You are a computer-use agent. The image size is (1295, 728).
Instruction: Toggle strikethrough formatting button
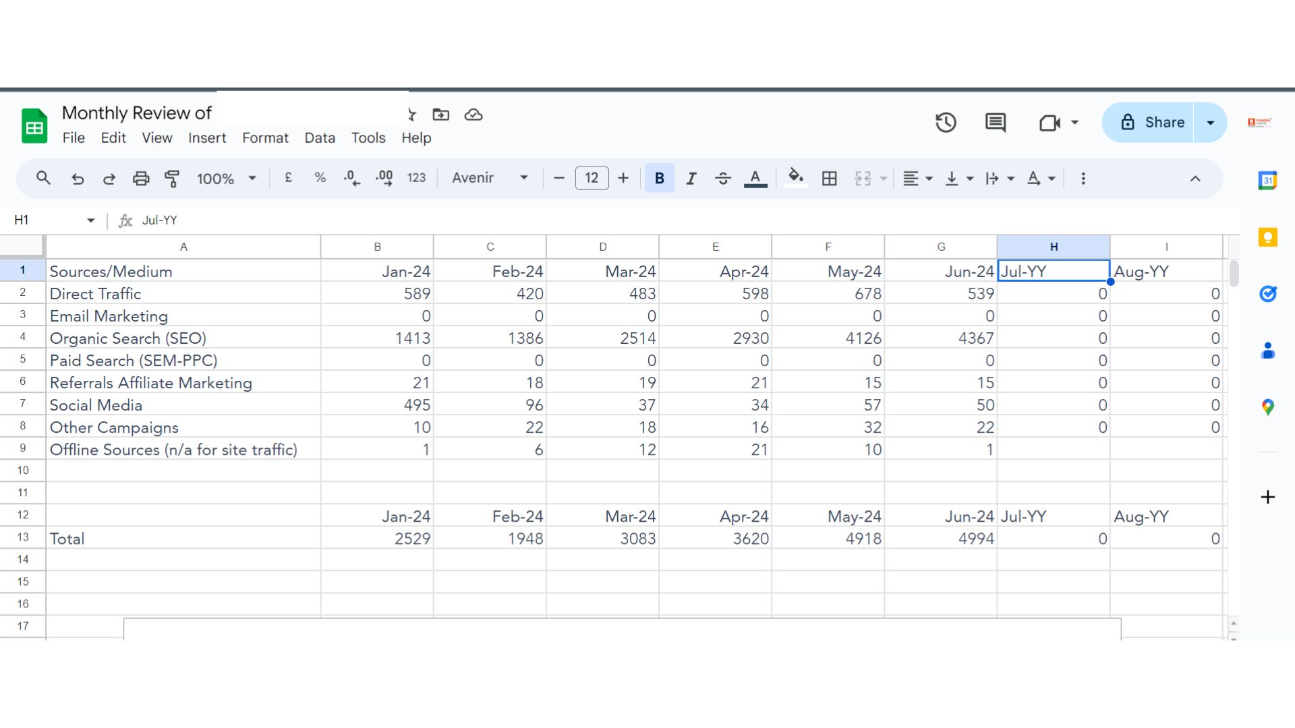click(723, 179)
